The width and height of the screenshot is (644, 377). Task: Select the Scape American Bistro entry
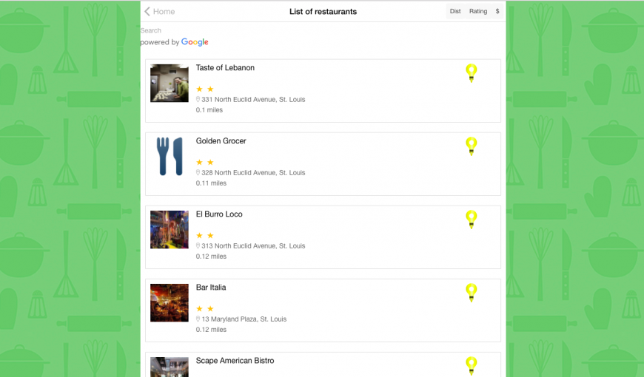pos(323,364)
